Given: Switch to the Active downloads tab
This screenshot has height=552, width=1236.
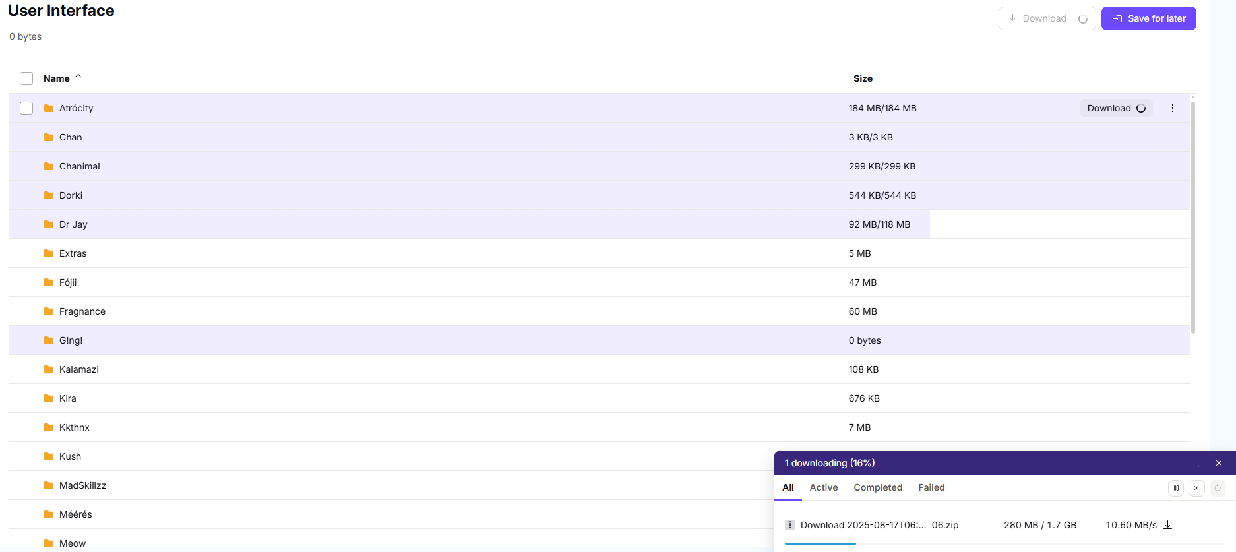Looking at the screenshot, I should (824, 487).
